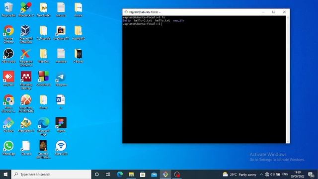Click 'hello-2.txt' in the terminal output

143,20
